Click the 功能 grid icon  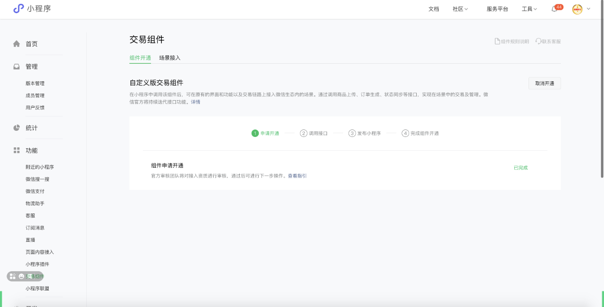(x=17, y=151)
